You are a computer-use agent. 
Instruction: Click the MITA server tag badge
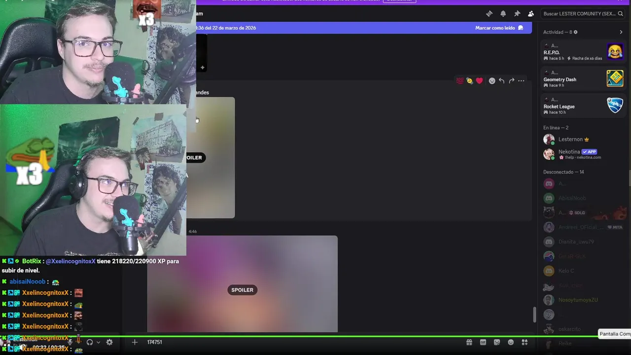615,227
